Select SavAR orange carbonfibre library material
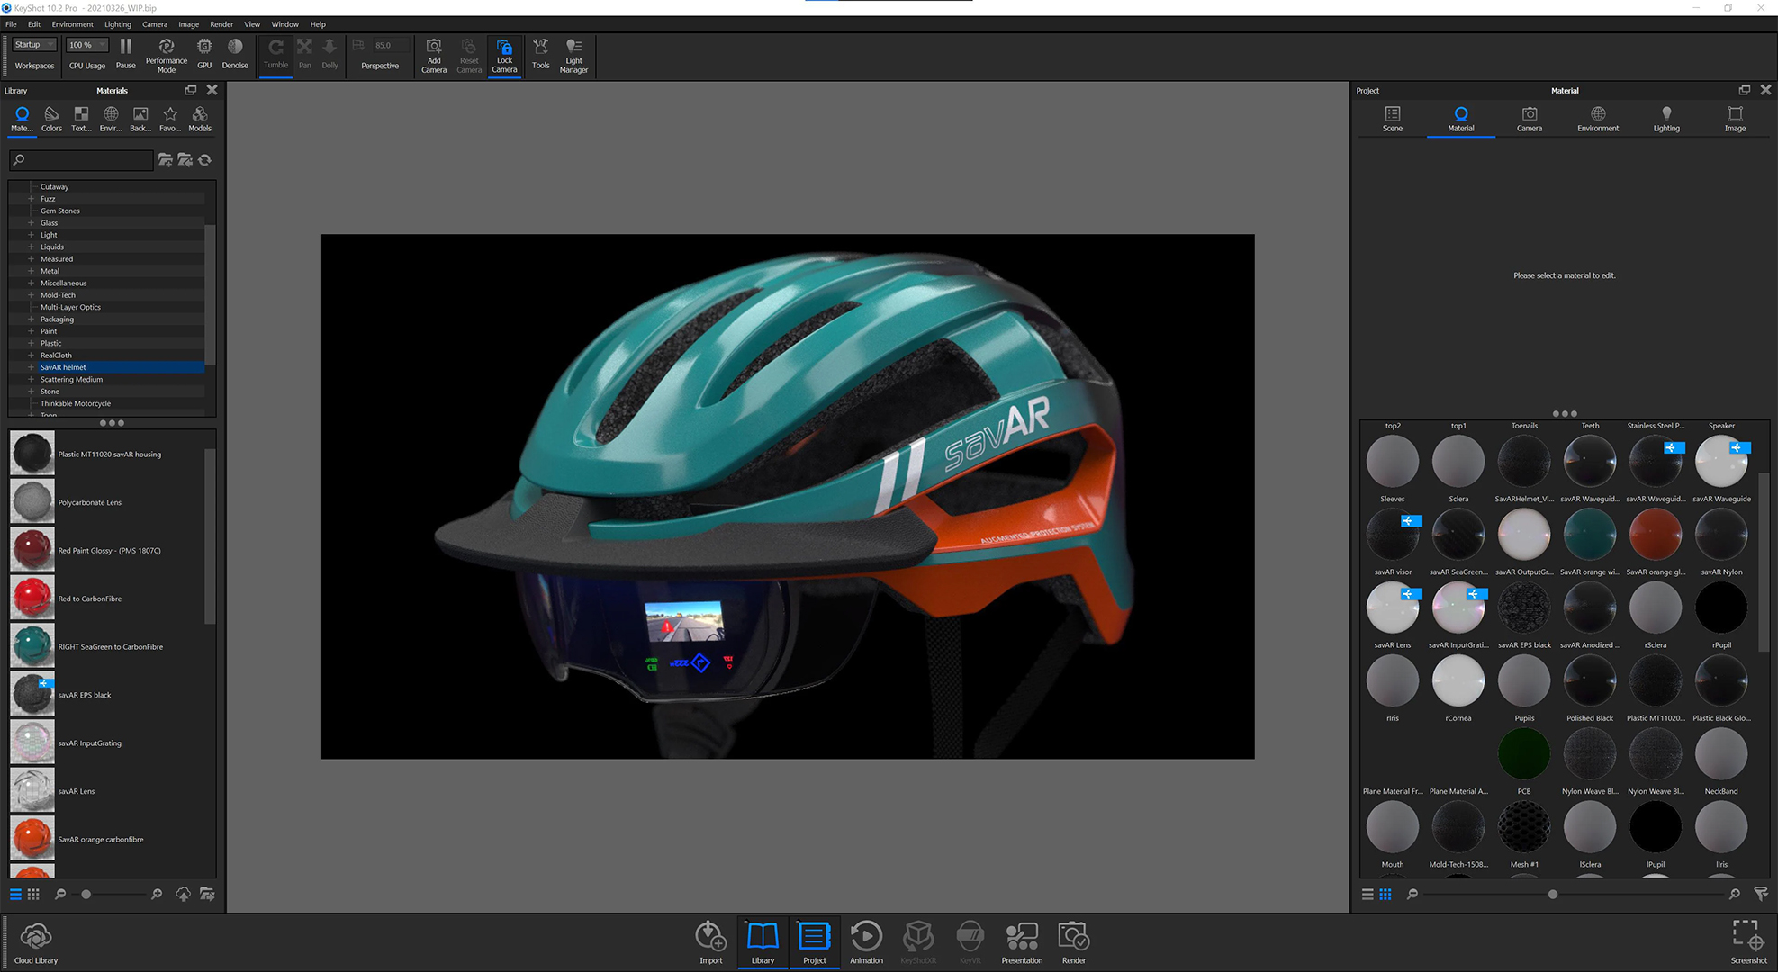 [106, 839]
